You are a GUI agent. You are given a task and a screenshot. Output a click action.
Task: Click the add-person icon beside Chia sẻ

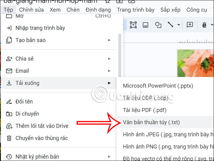(9, 59)
